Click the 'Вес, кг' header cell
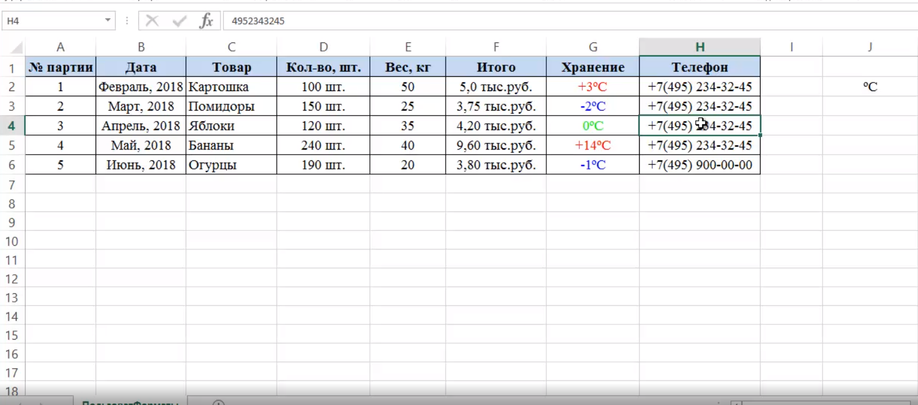918x405 pixels. click(x=408, y=67)
